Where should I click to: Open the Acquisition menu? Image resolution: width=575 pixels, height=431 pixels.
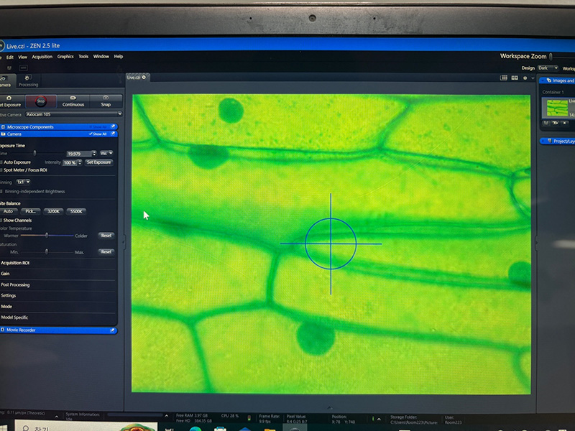(x=42, y=56)
